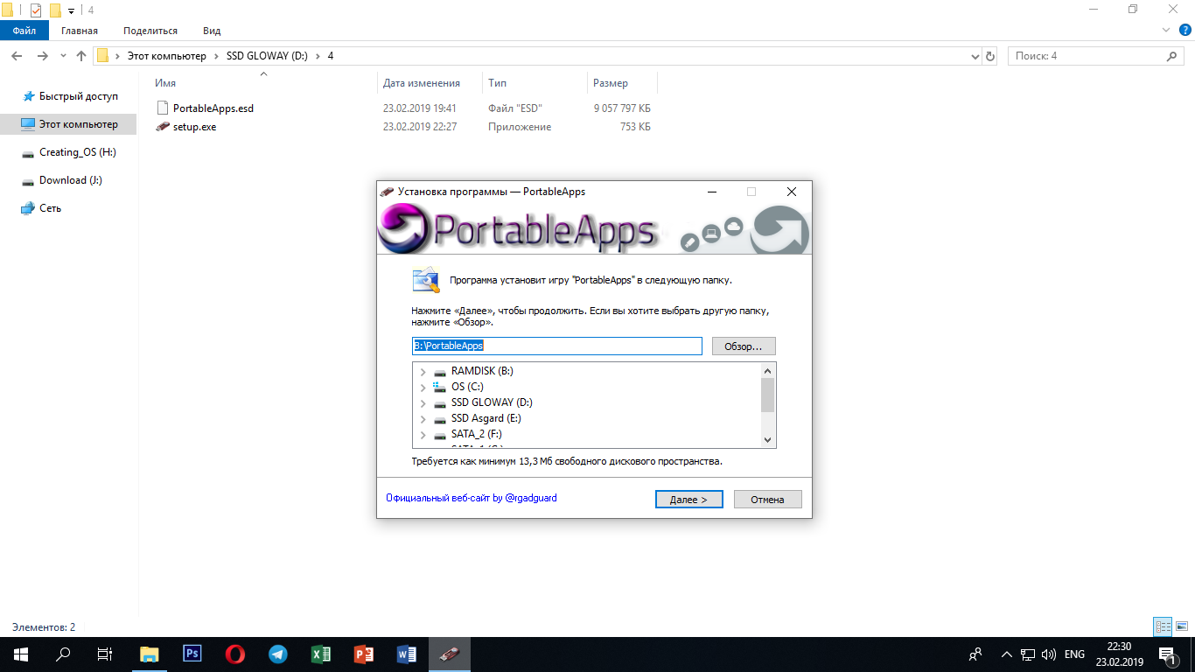Click the folder tree scroll down arrow
The width and height of the screenshot is (1195, 672).
pyautogui.click(x=767, y=440)
